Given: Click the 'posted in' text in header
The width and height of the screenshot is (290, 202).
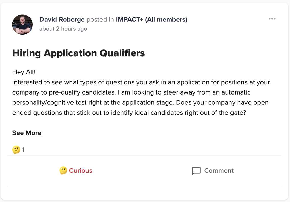Looking at the screenshot, I should point(100,20).
